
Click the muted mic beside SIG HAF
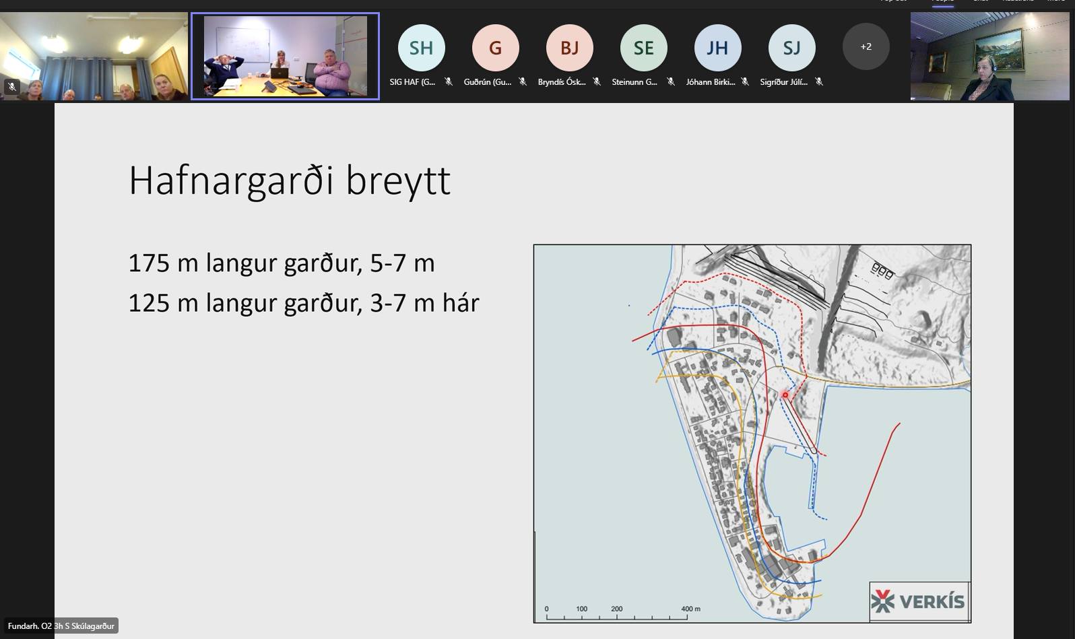click(x=449, y=82)
